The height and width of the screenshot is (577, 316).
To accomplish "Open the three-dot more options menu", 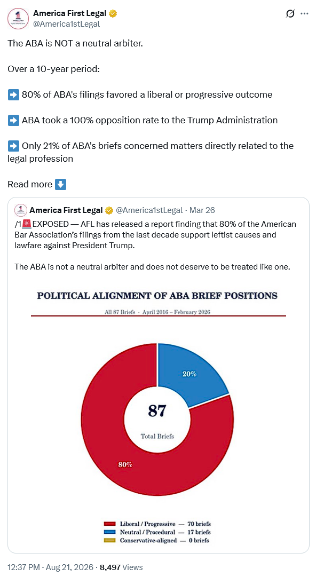I will (x=304, y=14).
